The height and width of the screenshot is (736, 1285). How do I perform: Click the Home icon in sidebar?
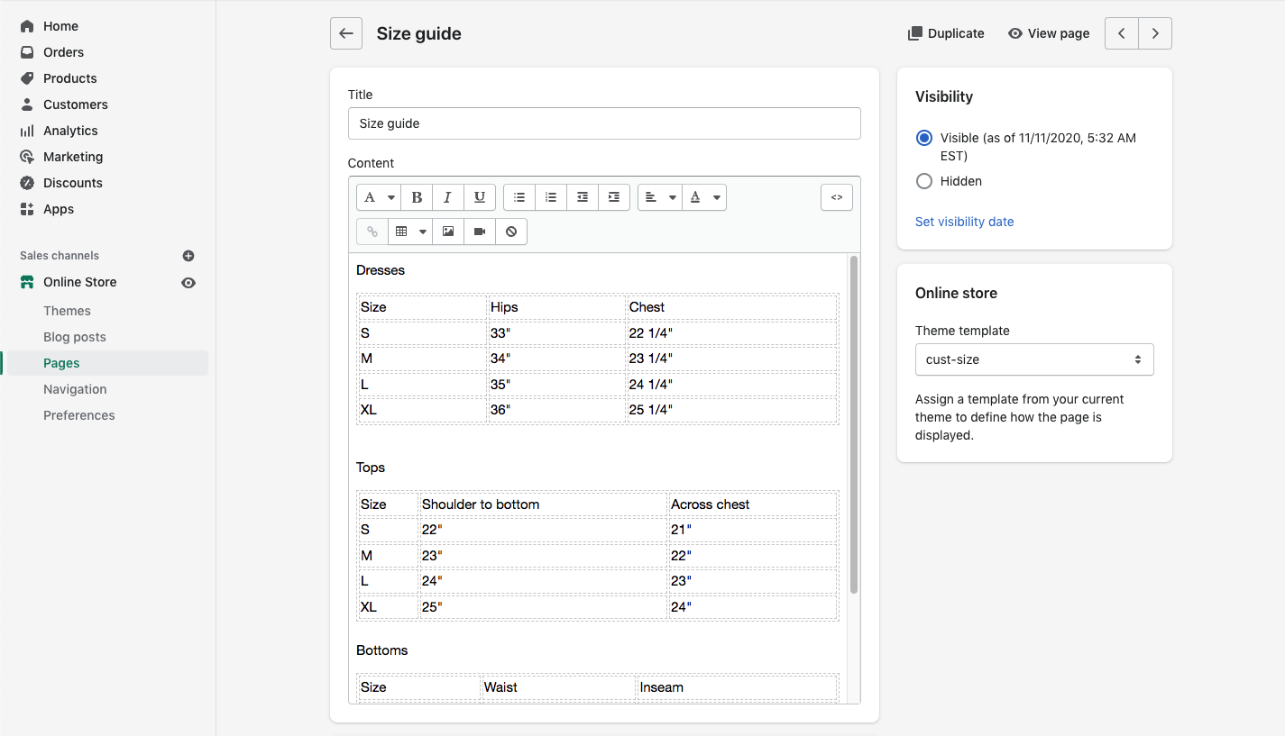(x=27, y=26)
